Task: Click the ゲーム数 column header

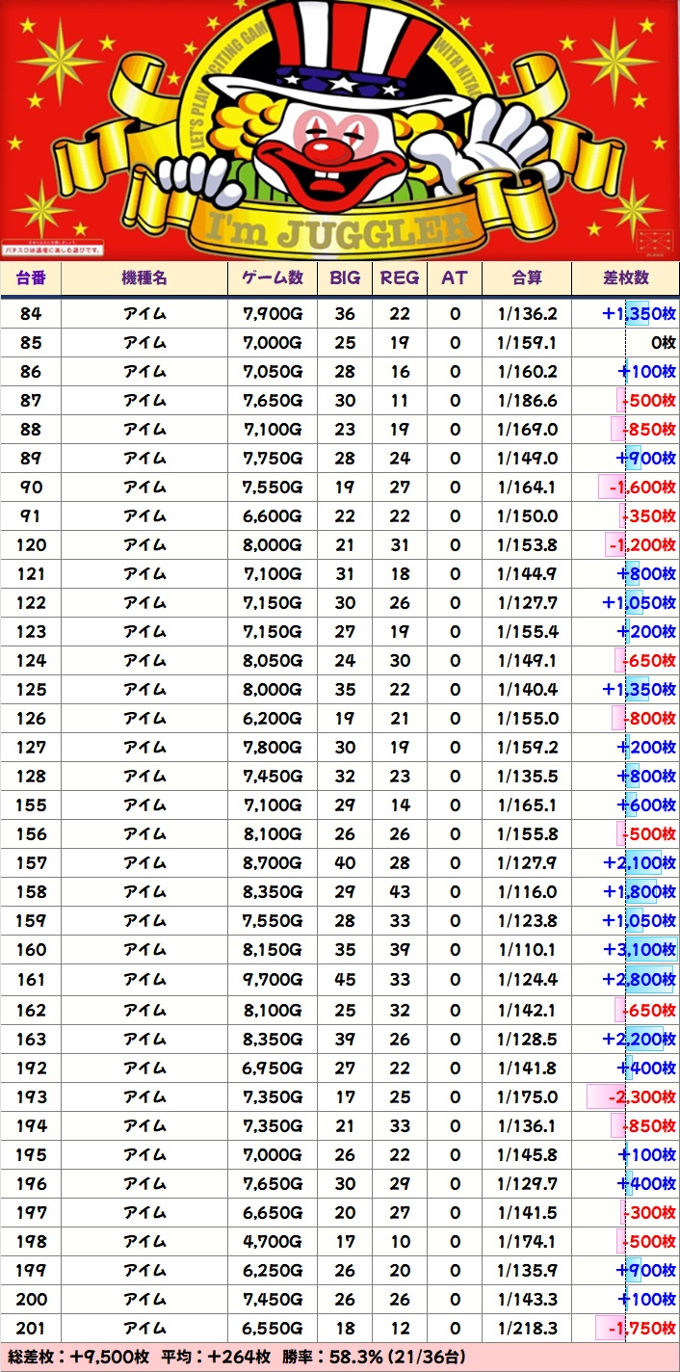Action: click(x=273, y=278)
